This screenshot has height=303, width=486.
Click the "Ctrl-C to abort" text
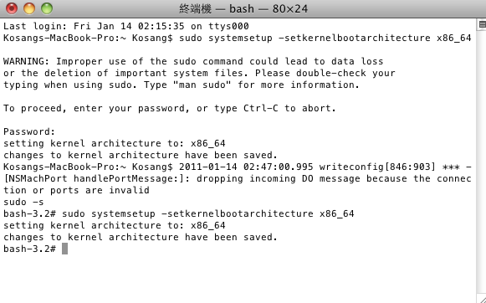[289, 108]
